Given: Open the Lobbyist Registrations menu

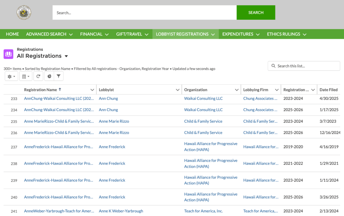Looking at the screenshot, I should pyautogui.click(x=185, y=34).
